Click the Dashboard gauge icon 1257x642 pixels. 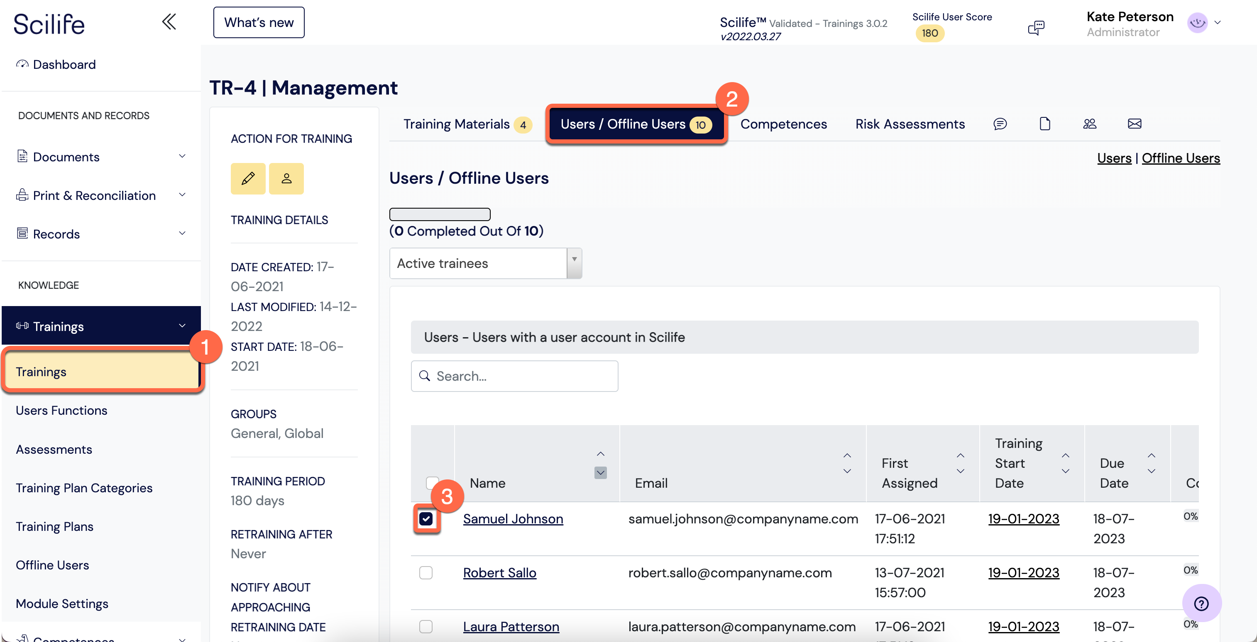22,64
